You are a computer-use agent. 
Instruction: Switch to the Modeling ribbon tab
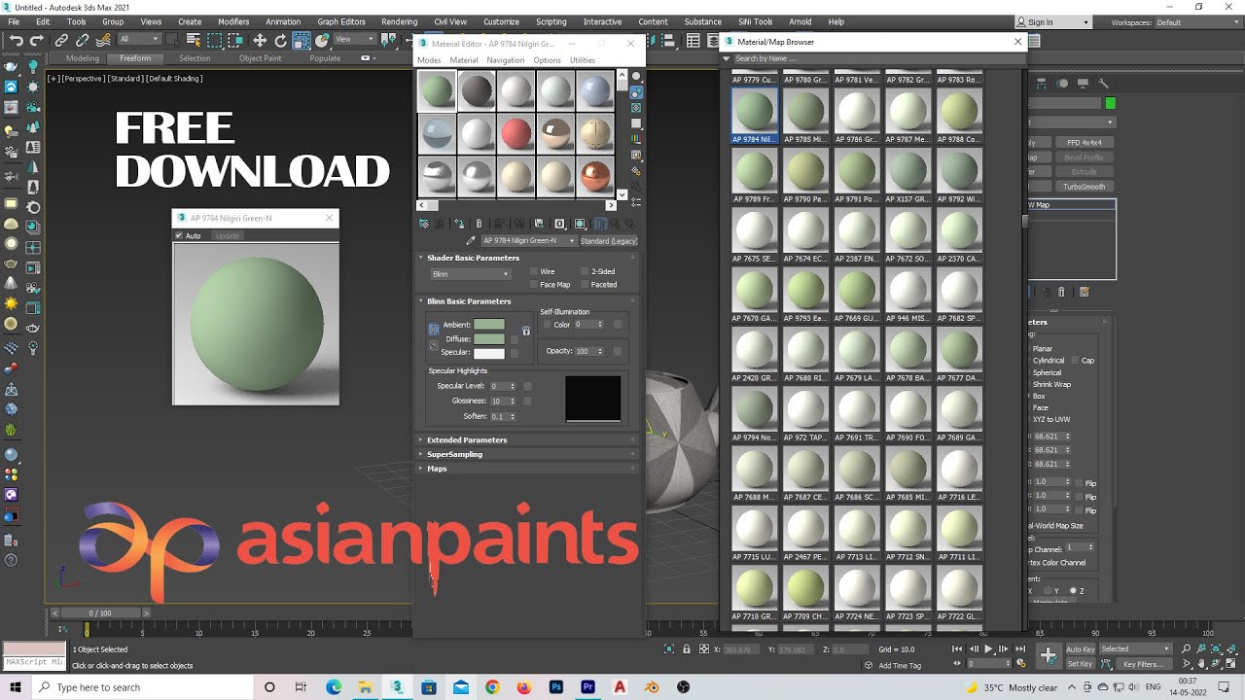coord(83,58)
